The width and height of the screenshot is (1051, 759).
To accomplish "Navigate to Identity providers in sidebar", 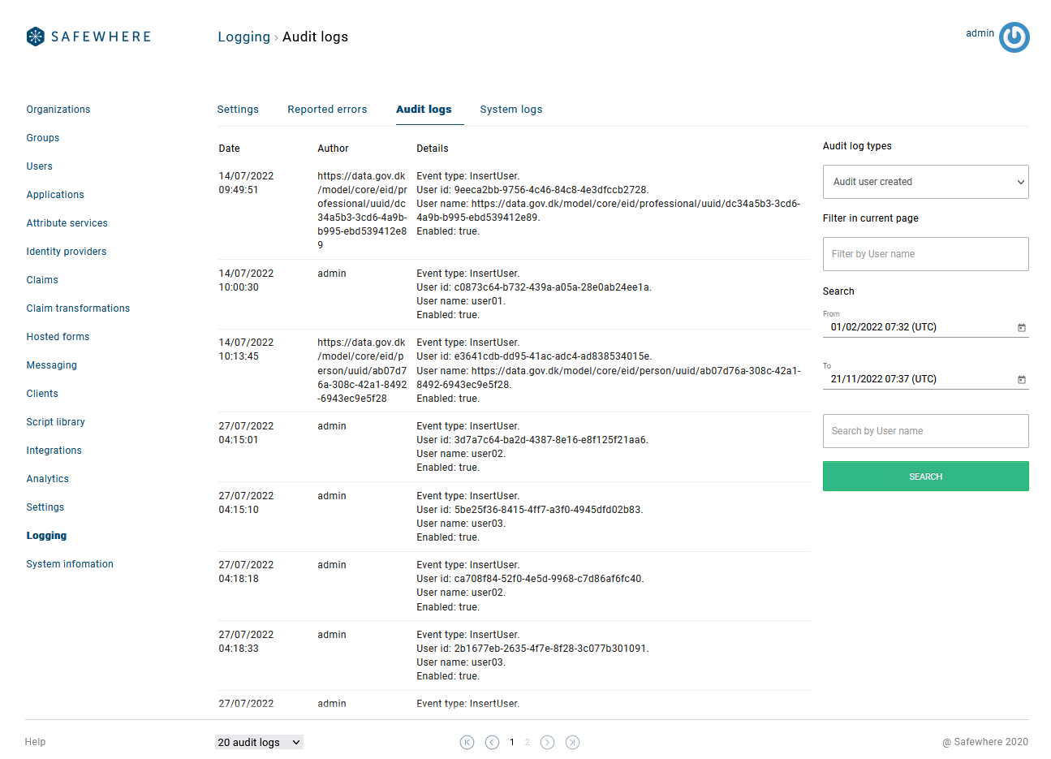I will (x=67, y=252).
